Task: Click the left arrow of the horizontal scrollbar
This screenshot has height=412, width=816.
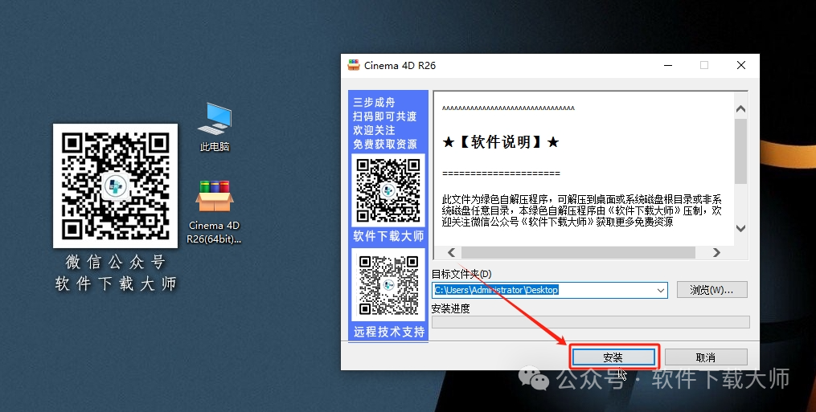Action: pyautogui.click(x=450, y=252)
